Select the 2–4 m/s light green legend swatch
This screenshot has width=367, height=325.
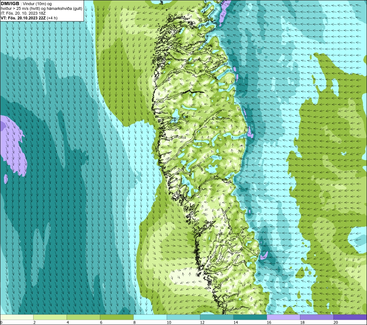[50, 317]
